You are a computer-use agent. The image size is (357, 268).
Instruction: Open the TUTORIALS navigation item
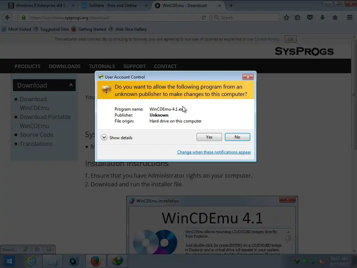102,66
